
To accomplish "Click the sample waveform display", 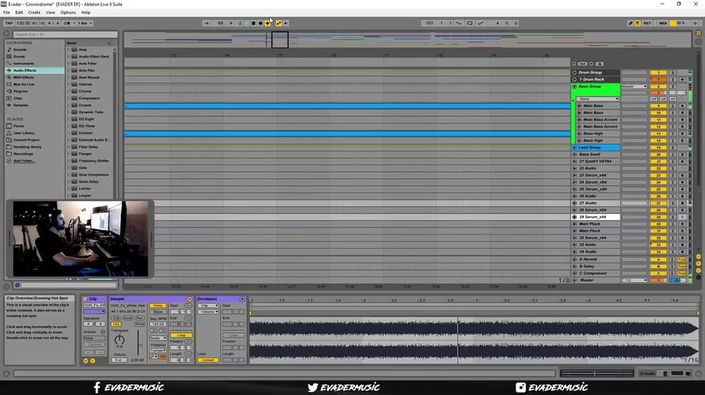I will click(474, 340).
